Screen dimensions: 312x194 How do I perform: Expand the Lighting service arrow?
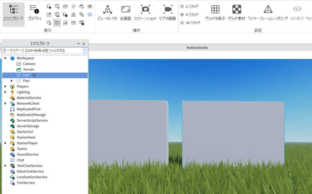[5, 92]
